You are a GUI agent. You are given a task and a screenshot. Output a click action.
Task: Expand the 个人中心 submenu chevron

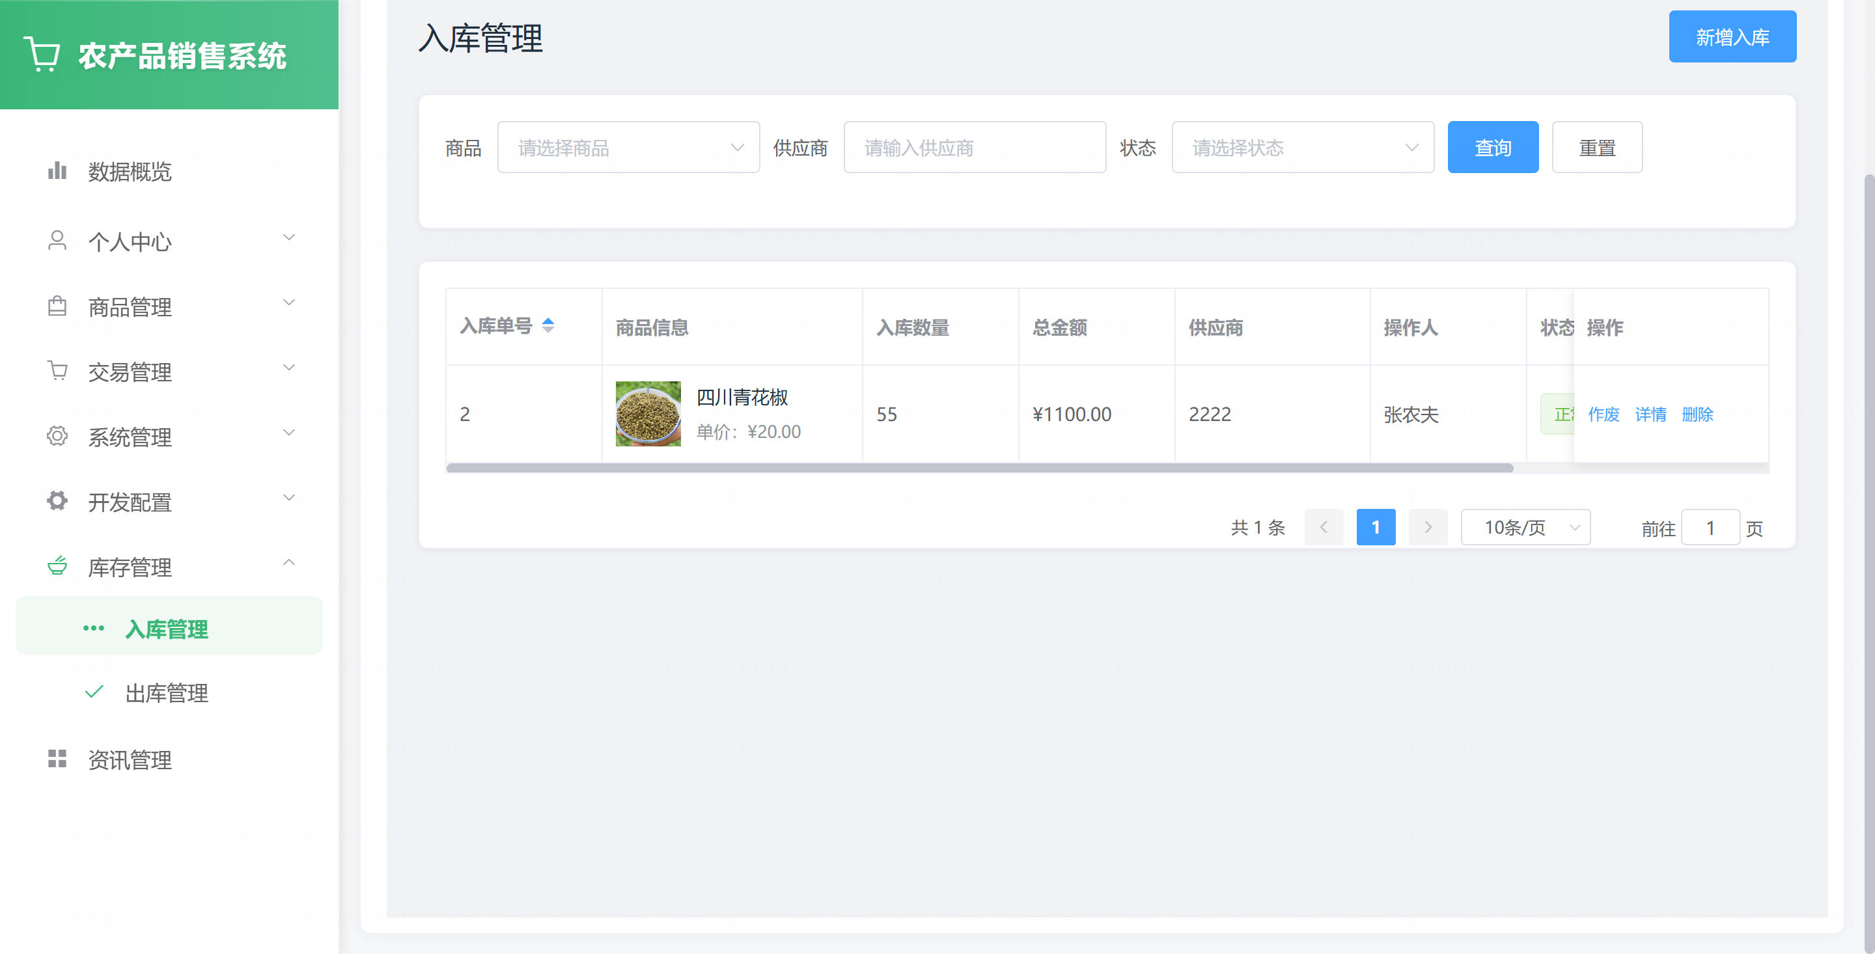(x=289, y=238)
